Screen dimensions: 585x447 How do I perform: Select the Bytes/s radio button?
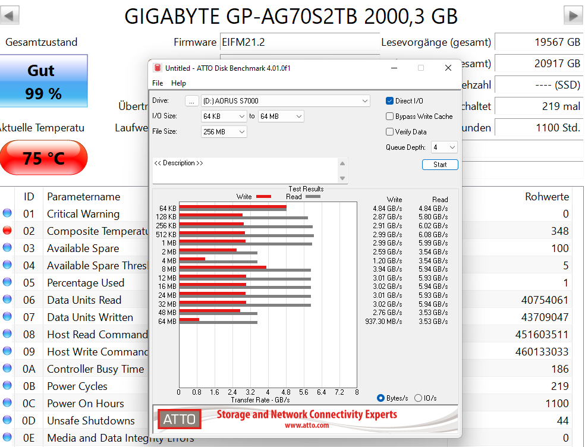[x=380, y=398]
